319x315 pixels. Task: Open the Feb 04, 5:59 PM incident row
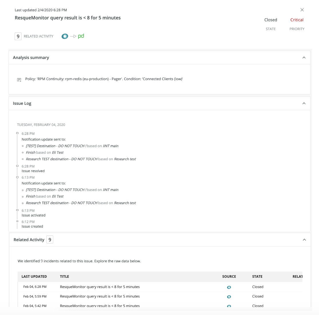160,296
